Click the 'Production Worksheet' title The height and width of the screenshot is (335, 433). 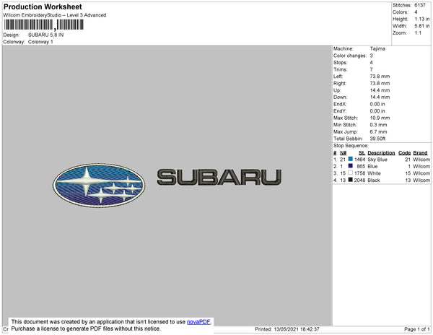click(x=43, y=6)
